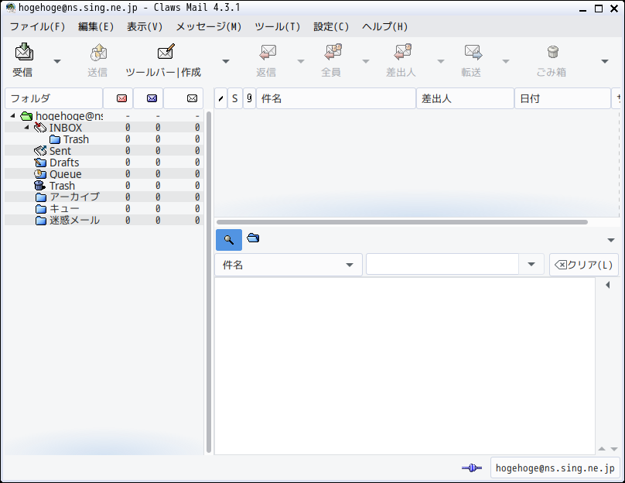Screen dimensions: 625x483
Task: Sort by 差出人 column header
Action: tap(465, 98)
